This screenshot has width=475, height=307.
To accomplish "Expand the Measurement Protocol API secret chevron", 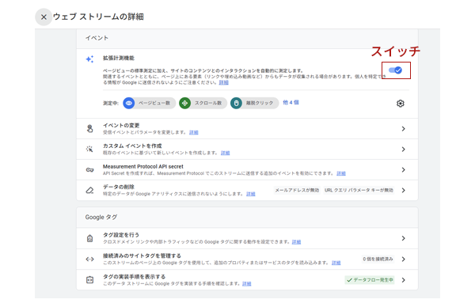I will (x=403, y=170).
